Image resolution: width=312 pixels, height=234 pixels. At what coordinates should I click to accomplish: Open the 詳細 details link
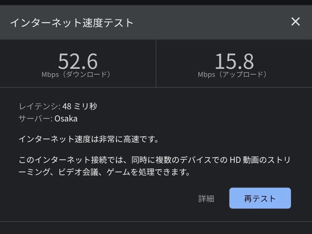pos(206,198)
